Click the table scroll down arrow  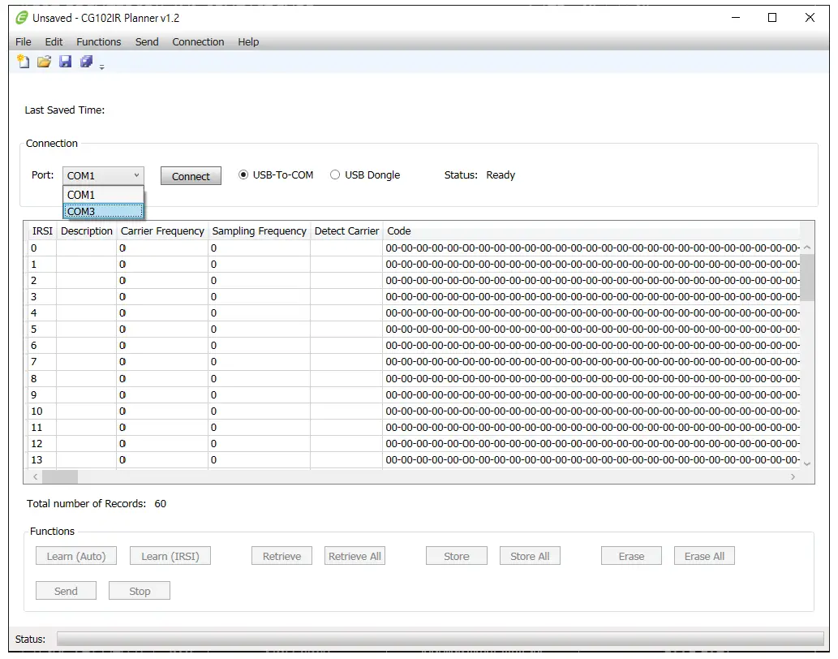click(x=807, y=464)
